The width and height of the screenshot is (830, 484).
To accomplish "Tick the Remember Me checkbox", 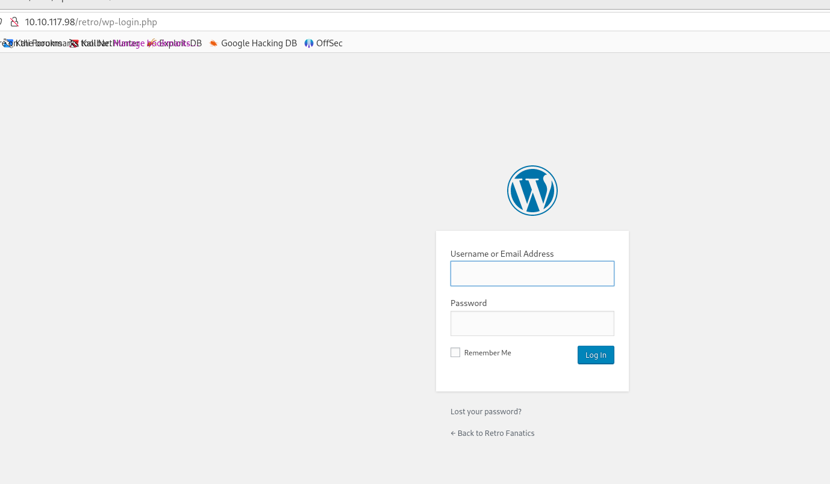I will coord(455,352).
